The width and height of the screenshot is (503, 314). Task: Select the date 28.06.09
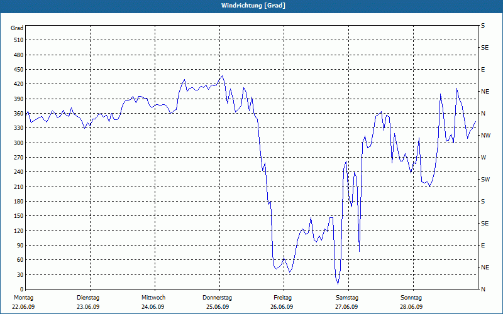tap(411, 307)
